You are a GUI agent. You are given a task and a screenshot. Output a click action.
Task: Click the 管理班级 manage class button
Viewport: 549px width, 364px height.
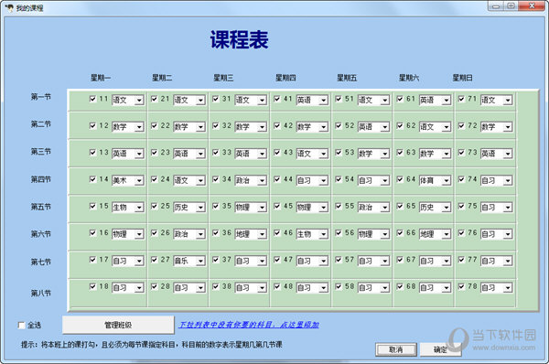118,326
